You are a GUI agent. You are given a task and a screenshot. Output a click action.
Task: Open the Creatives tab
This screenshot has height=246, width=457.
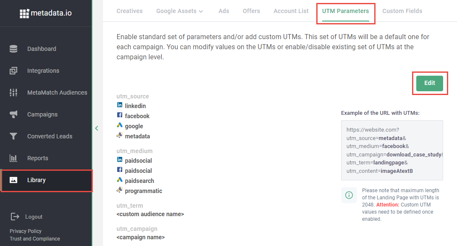point(129,11)
